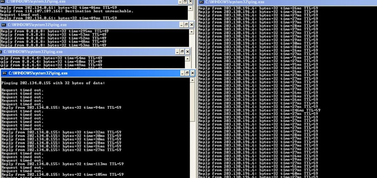Click the 203.130.196.6 reply with time=55ms
Image resolution: width=377 pixels, height=178 pixels.
[x=258, y=166]
